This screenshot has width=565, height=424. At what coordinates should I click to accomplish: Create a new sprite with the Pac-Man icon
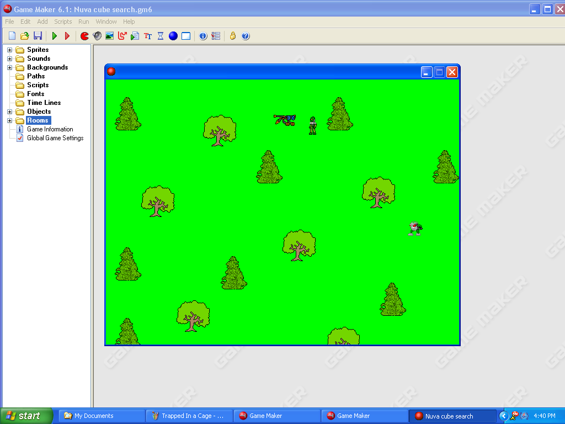[84, 35]
